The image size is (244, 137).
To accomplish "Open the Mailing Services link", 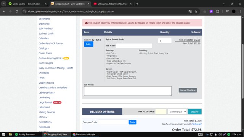I will point(47,112).
